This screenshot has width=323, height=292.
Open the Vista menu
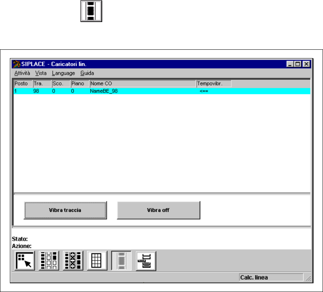click(41, 73)
